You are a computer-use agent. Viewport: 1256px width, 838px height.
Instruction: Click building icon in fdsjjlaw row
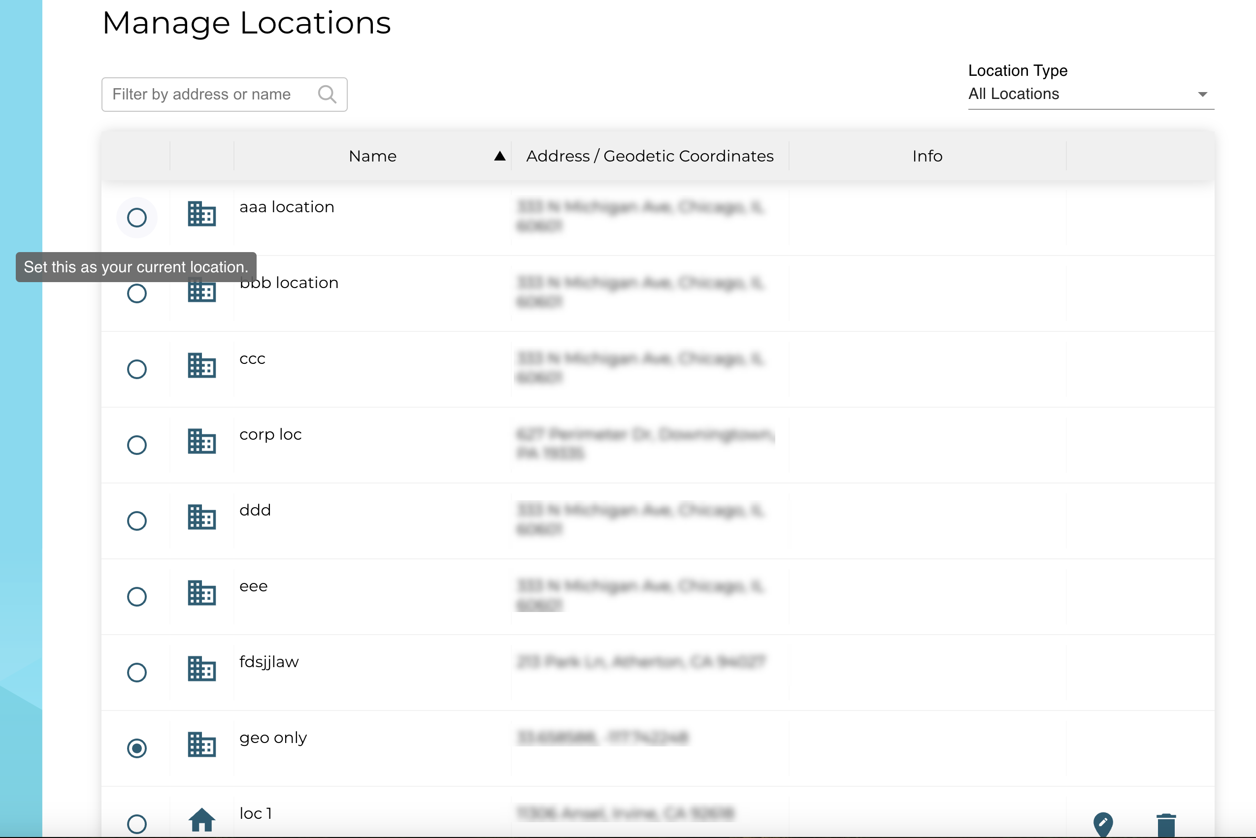coord(201,669)
